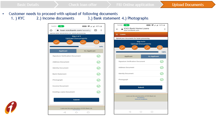Open Address Document row in right phone
The width and height of the screenshot is (218, 117).
141,67
